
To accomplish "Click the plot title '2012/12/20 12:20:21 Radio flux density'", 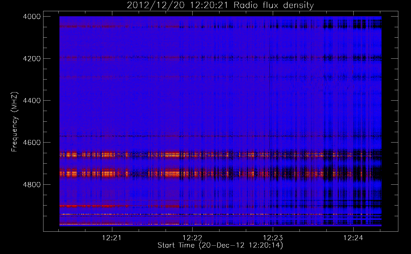I will pyautogui.click(x=220, y=5).
